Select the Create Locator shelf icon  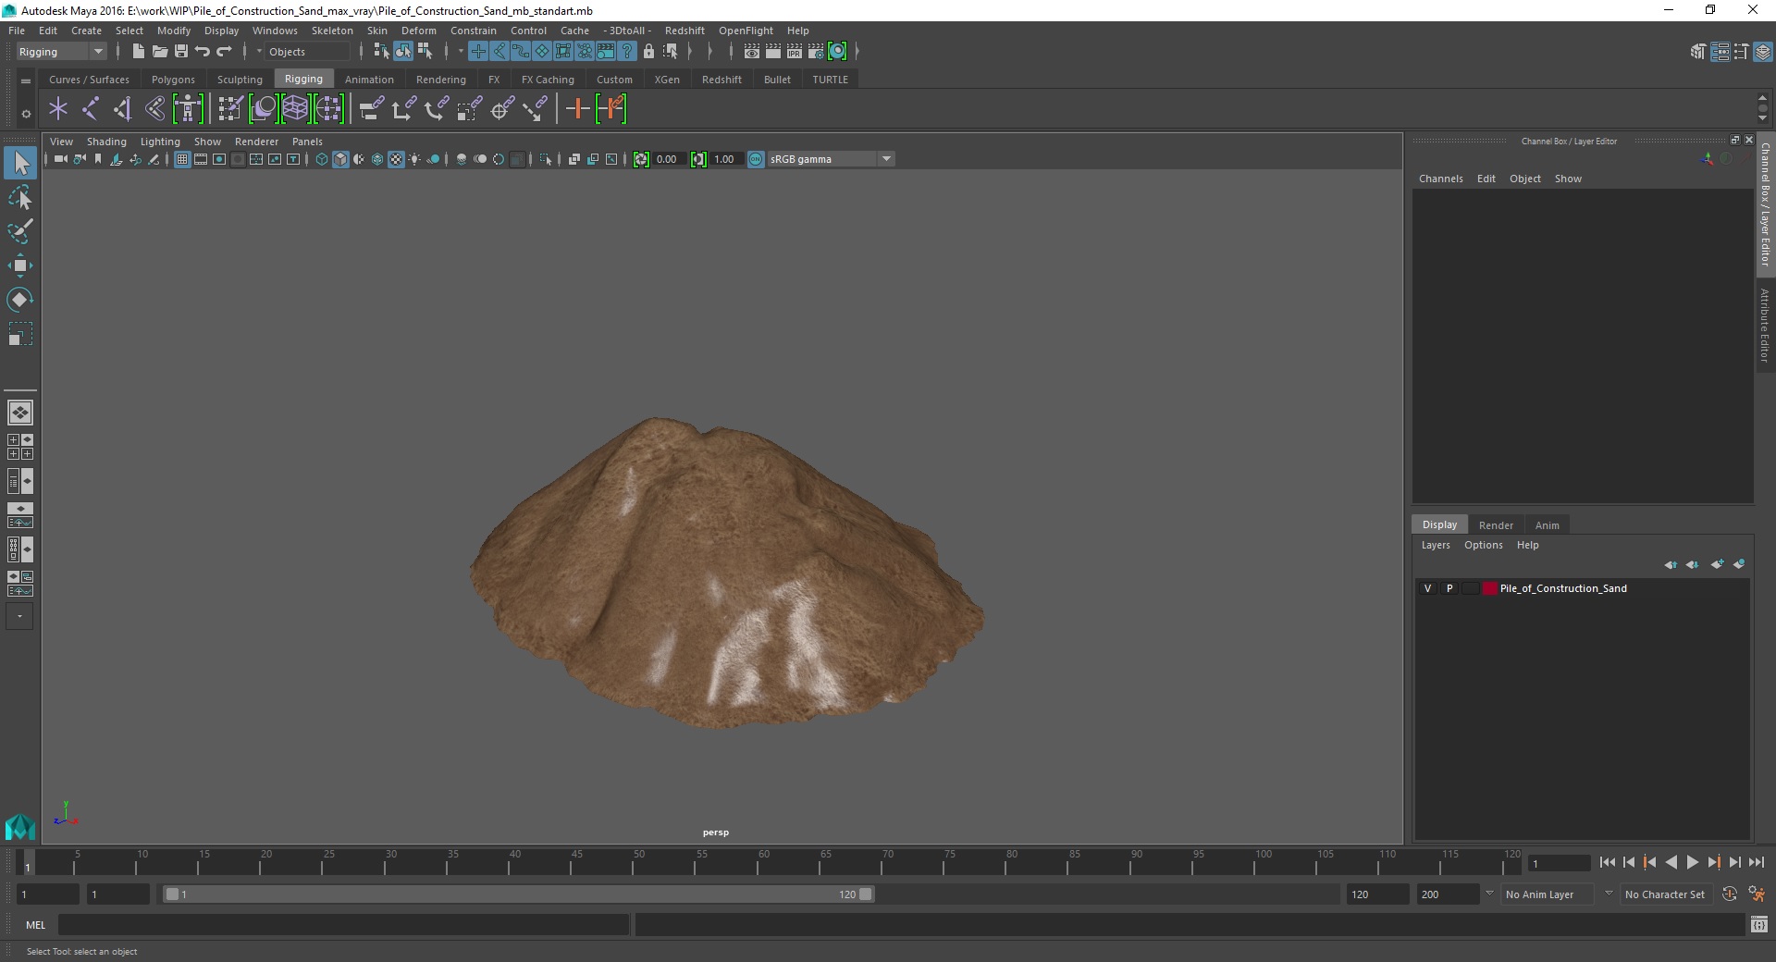pos(58,109)
